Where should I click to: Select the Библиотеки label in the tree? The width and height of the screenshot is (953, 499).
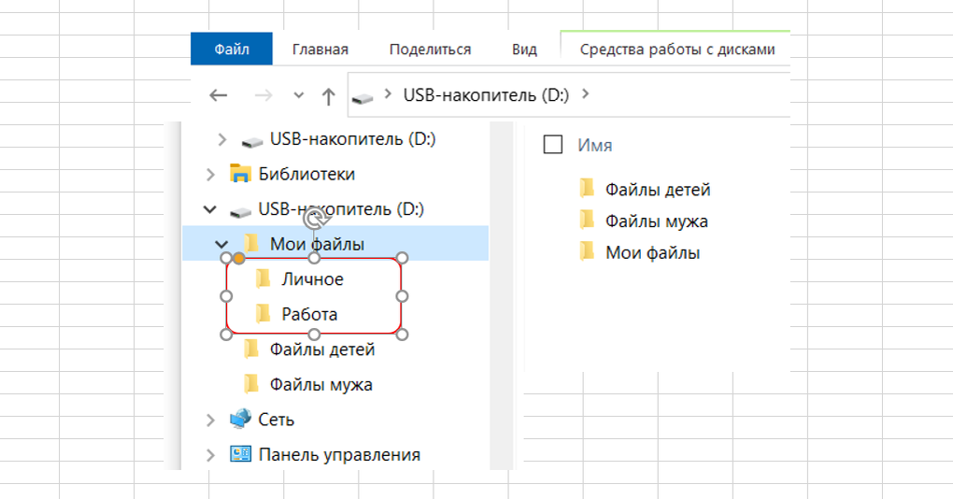pyautogui.click(x=306, y=174)
